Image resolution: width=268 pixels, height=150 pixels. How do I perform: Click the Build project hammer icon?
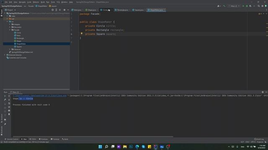coord(224,6)
